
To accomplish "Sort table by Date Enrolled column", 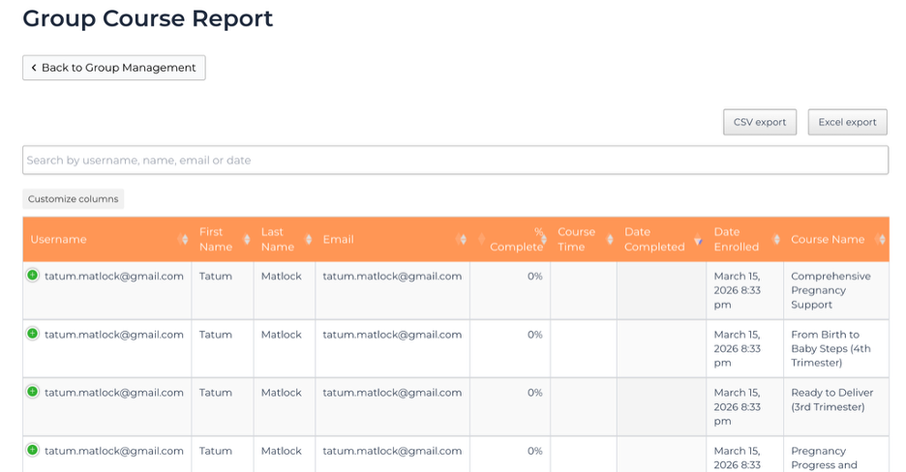I will (x=744, y=240).
